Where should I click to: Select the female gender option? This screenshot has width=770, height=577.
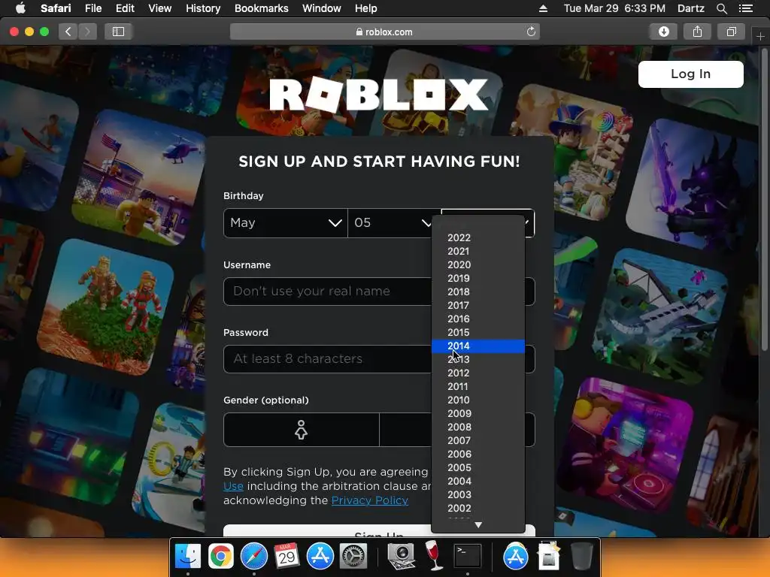[x=301, y=430]
